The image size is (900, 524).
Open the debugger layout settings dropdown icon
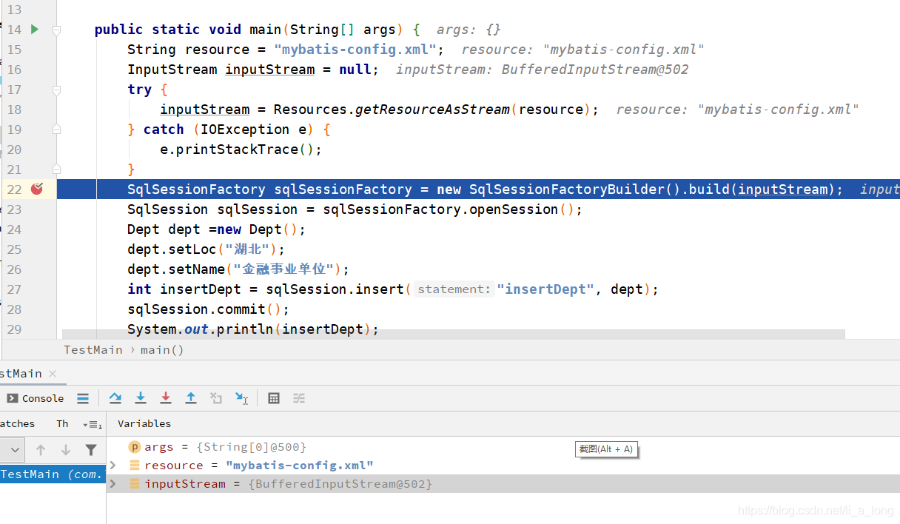(93, 425)
